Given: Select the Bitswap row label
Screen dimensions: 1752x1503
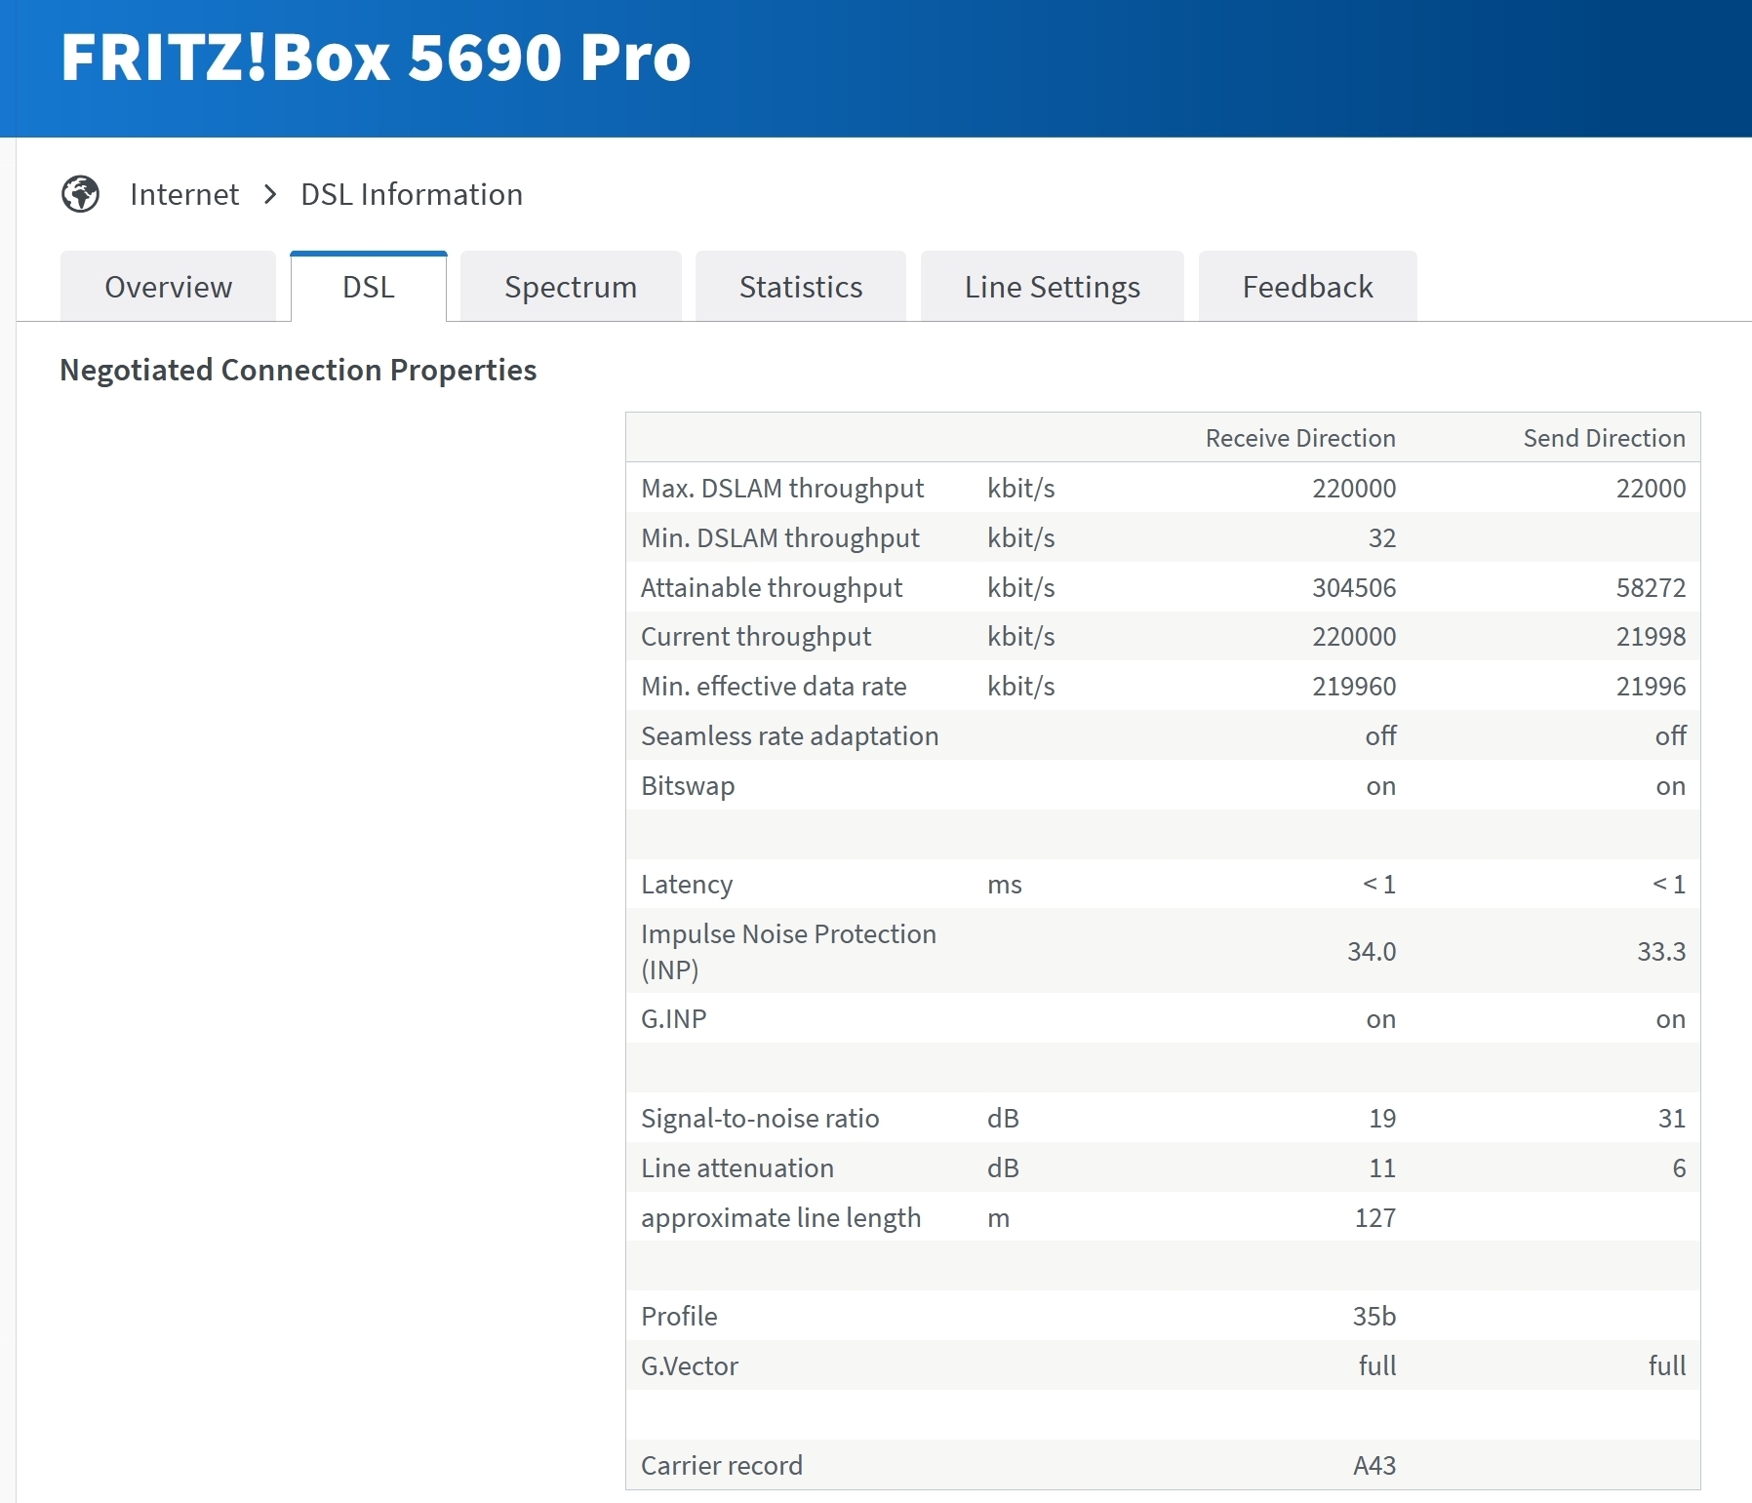Looking at the screenshot, I should coord(688,785).
